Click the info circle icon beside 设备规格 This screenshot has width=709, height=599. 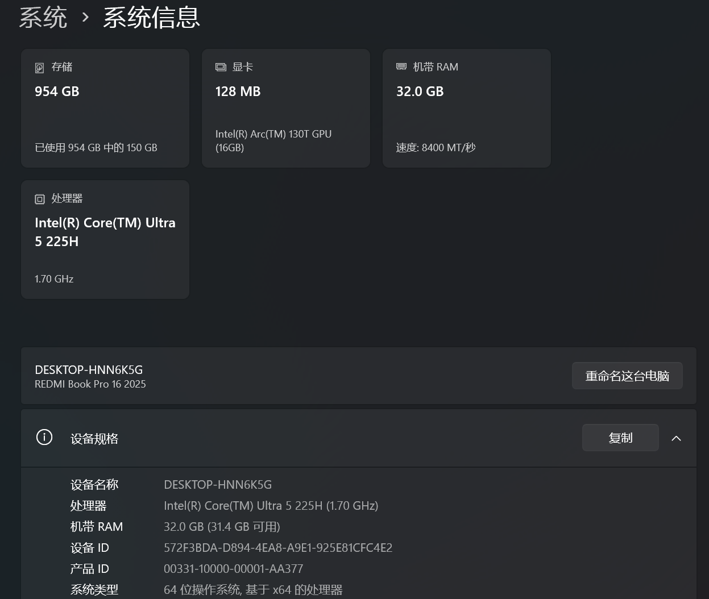coord(44,438)
